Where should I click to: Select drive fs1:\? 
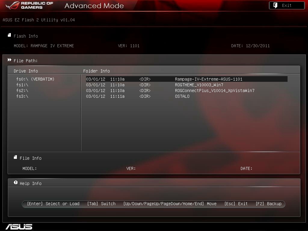pos(22,85)
